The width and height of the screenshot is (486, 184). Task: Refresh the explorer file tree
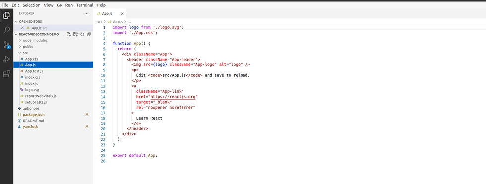pyautogui.click(x=82, y=34)
